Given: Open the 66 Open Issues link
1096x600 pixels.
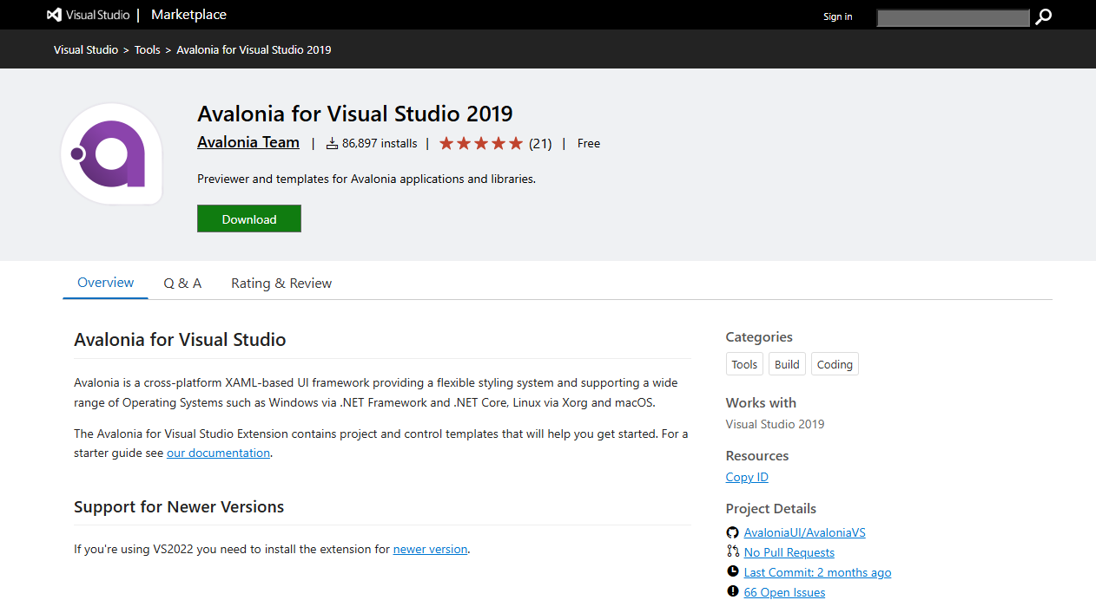Looking at the screenshot, I should (x=785, y=592).
